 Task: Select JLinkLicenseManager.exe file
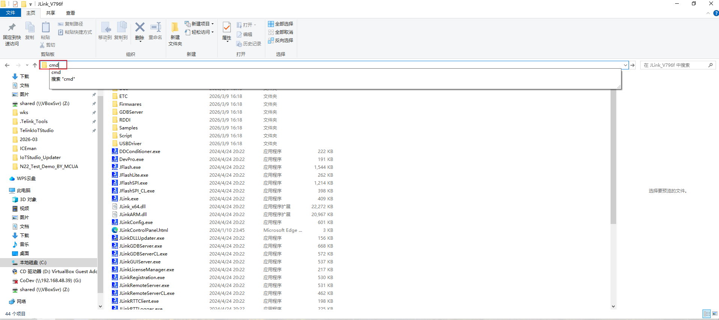(147, 270)
